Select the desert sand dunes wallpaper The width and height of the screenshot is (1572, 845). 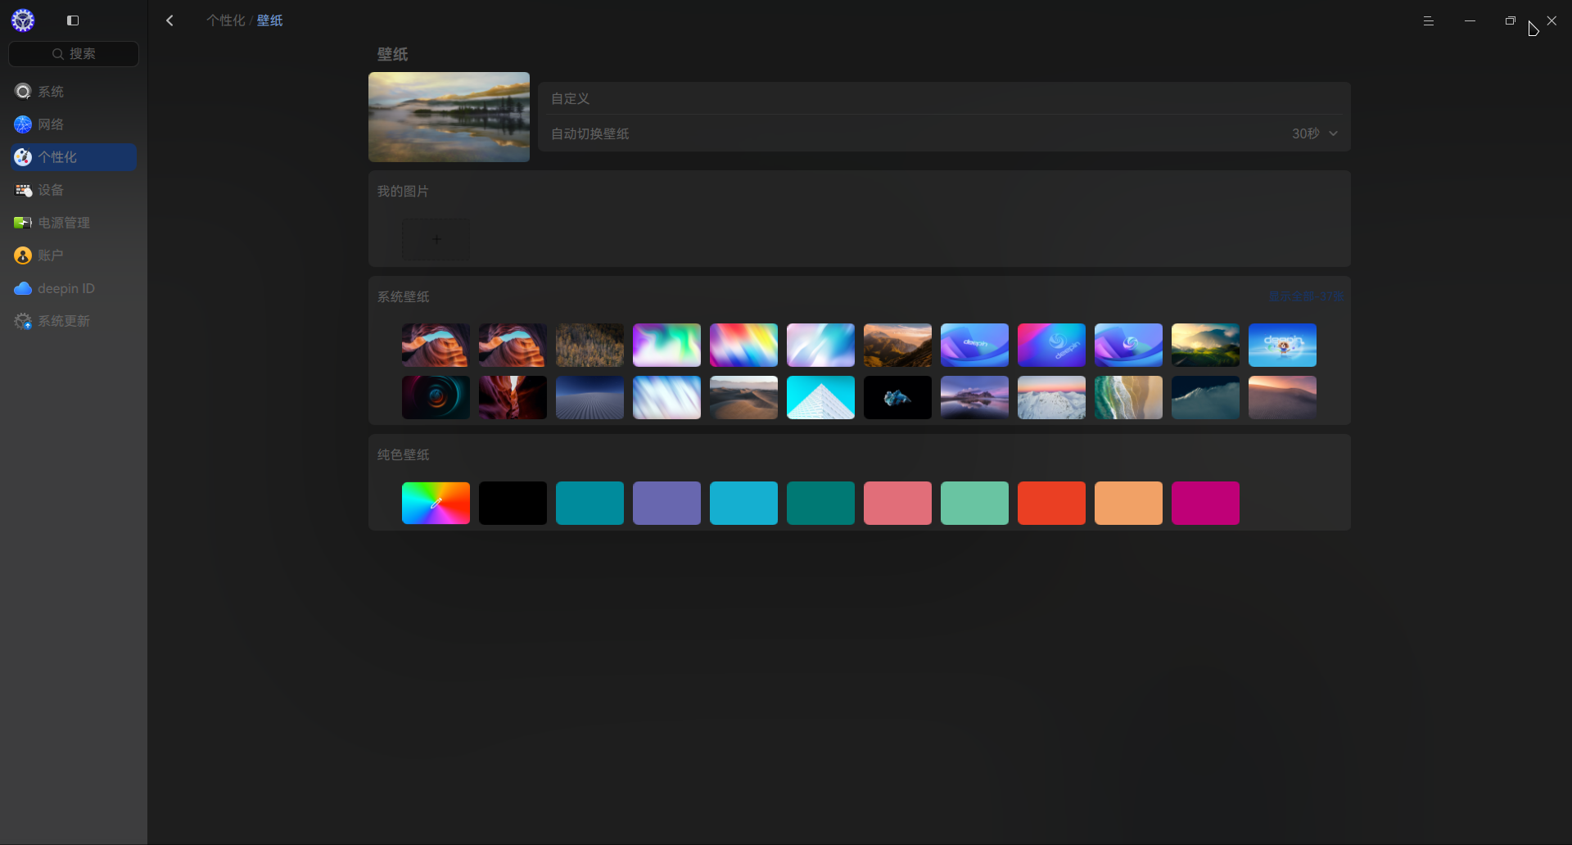click(x=743, y=397)
